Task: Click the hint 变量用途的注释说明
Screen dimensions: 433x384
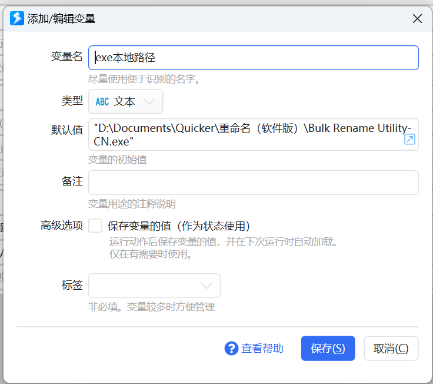Action: 132,204
